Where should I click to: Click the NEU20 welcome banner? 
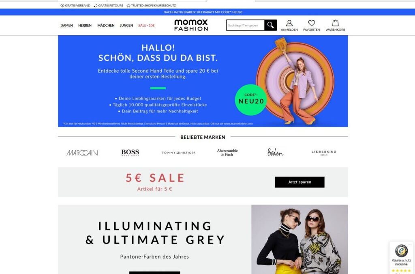203,81
